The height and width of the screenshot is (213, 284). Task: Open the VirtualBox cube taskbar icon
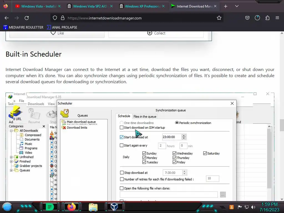click(114, 207)
